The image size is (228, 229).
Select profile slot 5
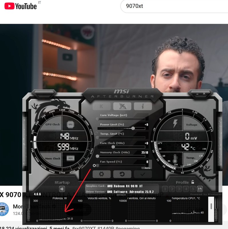pyautogui.click(x=193, y=189)
